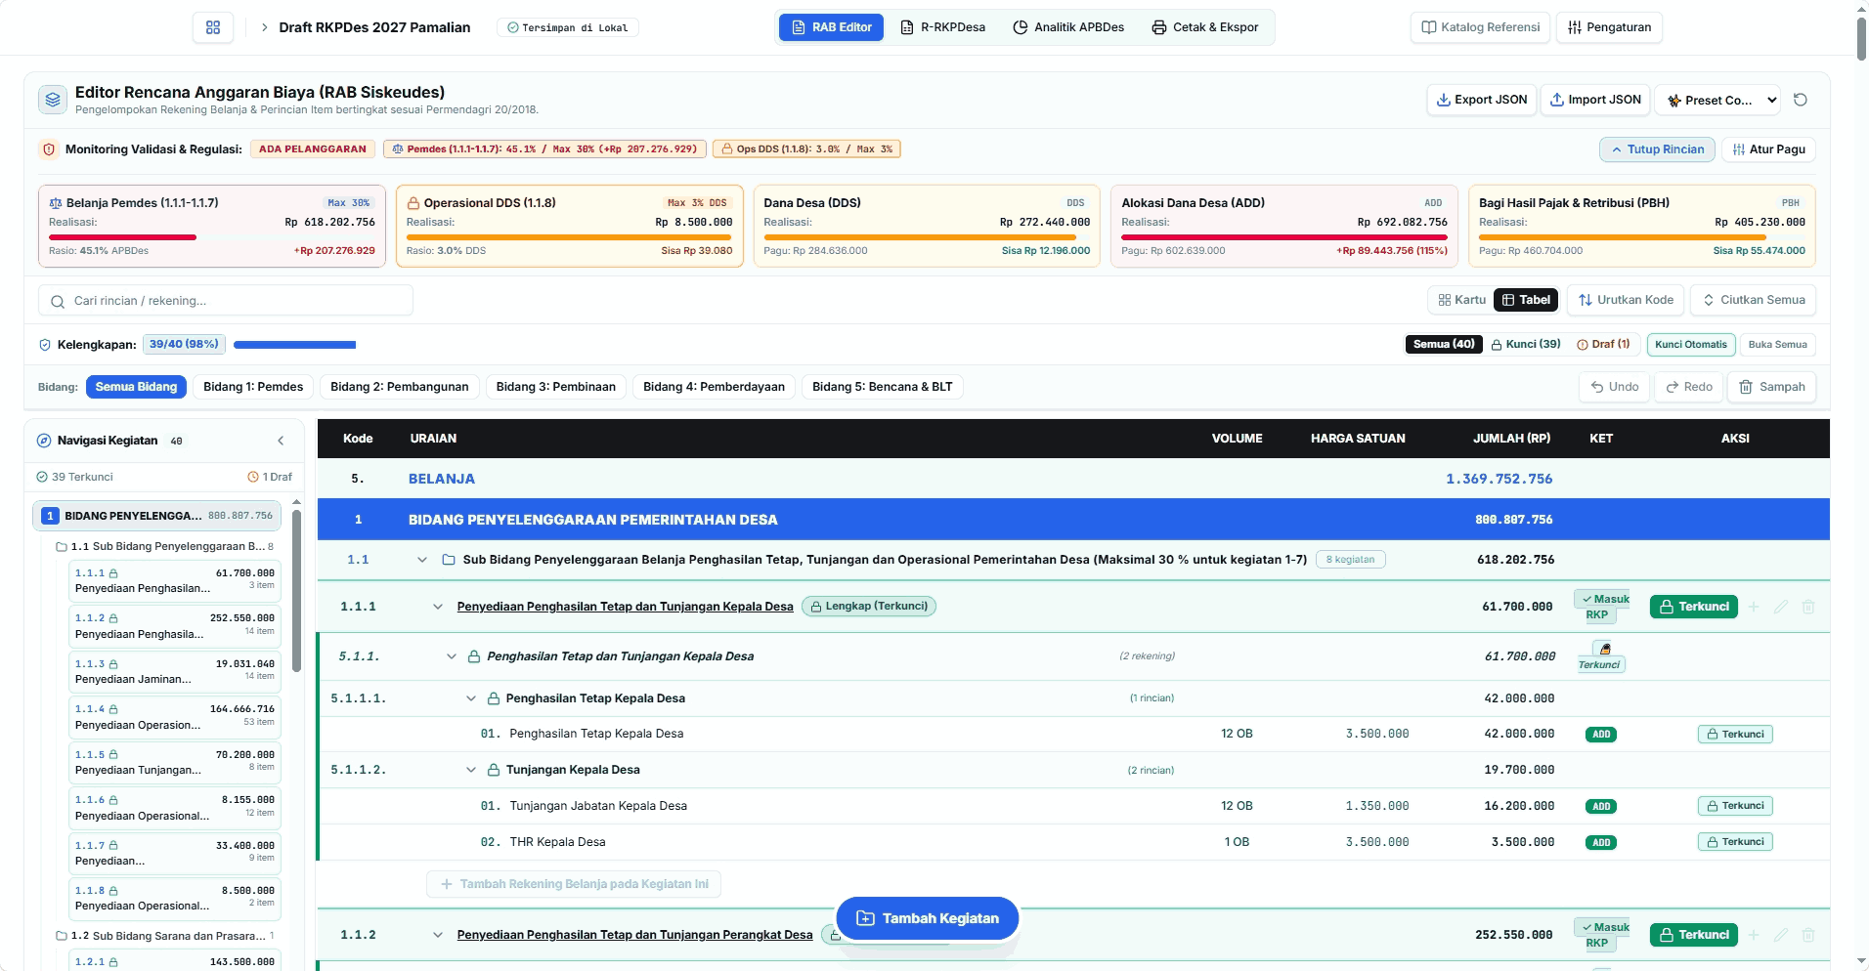Click the pencil edit icon in row 1.1.2
The height and width of the screenshot is (971, 1869).
click(x=1781, y=935)
